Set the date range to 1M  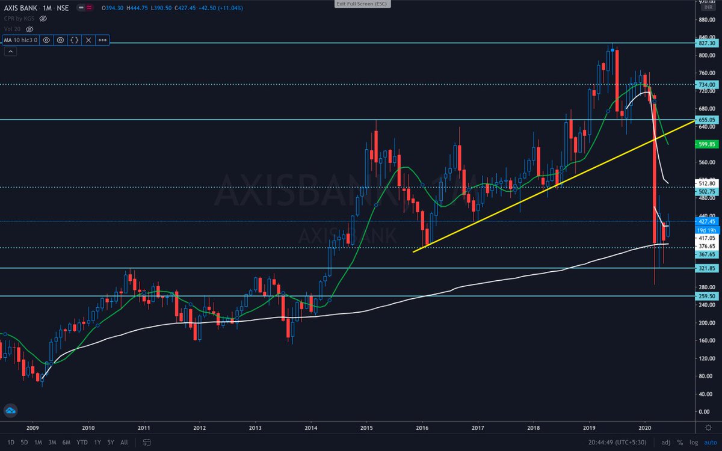click(39, 442)
